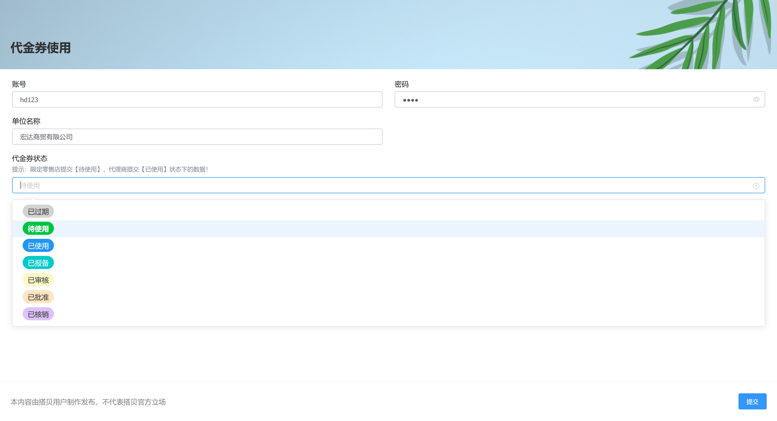
Task: Toggle password visibility eye icon
Action: 756,99
